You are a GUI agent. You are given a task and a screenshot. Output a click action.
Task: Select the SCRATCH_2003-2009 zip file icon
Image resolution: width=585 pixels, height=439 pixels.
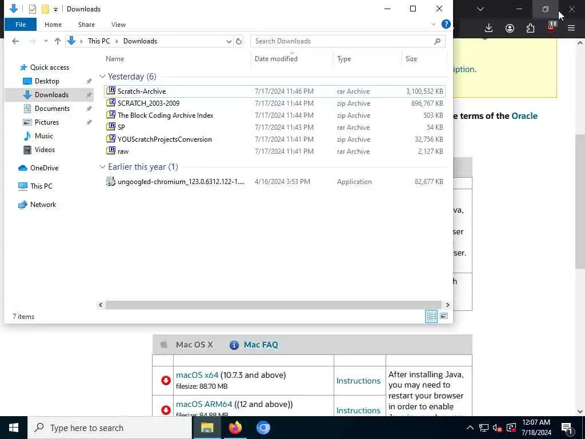coord(111,103)
